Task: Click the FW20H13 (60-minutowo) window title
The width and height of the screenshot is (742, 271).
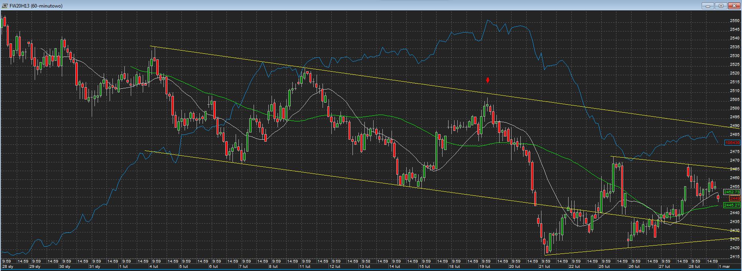Action: click(36, 6)
